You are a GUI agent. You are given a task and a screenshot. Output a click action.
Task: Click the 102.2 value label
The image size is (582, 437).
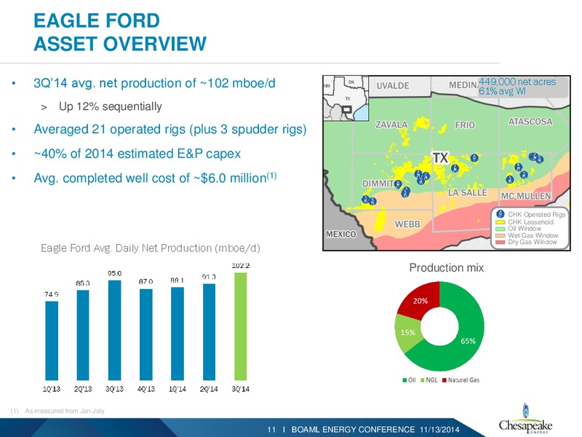(241, 266)
